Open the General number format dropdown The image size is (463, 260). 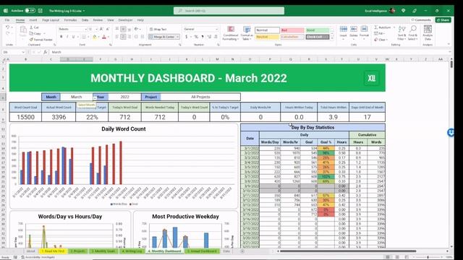pyautogui.click(x=217, y=29)
